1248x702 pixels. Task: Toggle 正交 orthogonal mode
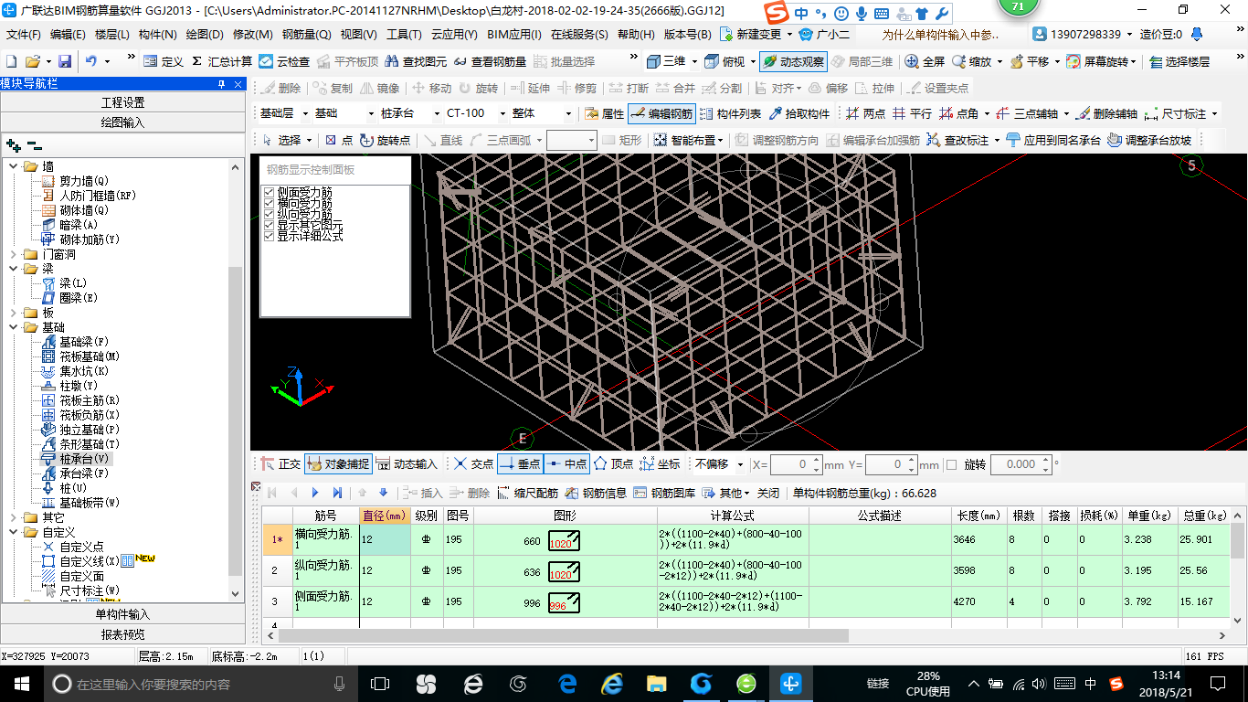click(280, 464)
